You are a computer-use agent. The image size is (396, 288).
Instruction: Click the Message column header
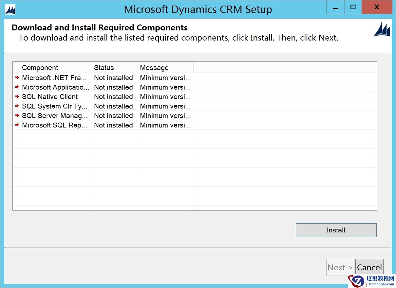coord(154,68)
